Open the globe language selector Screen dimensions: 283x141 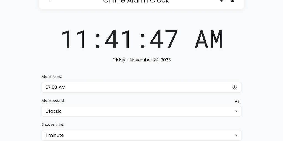pos(232,1)
